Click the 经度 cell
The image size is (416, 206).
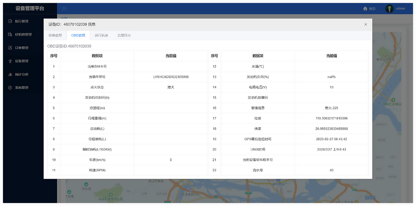pyautogui.click(x=258, y=118)
